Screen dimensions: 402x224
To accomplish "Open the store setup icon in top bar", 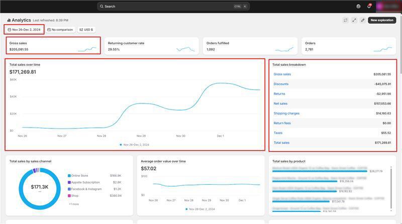I will (358, 7).
